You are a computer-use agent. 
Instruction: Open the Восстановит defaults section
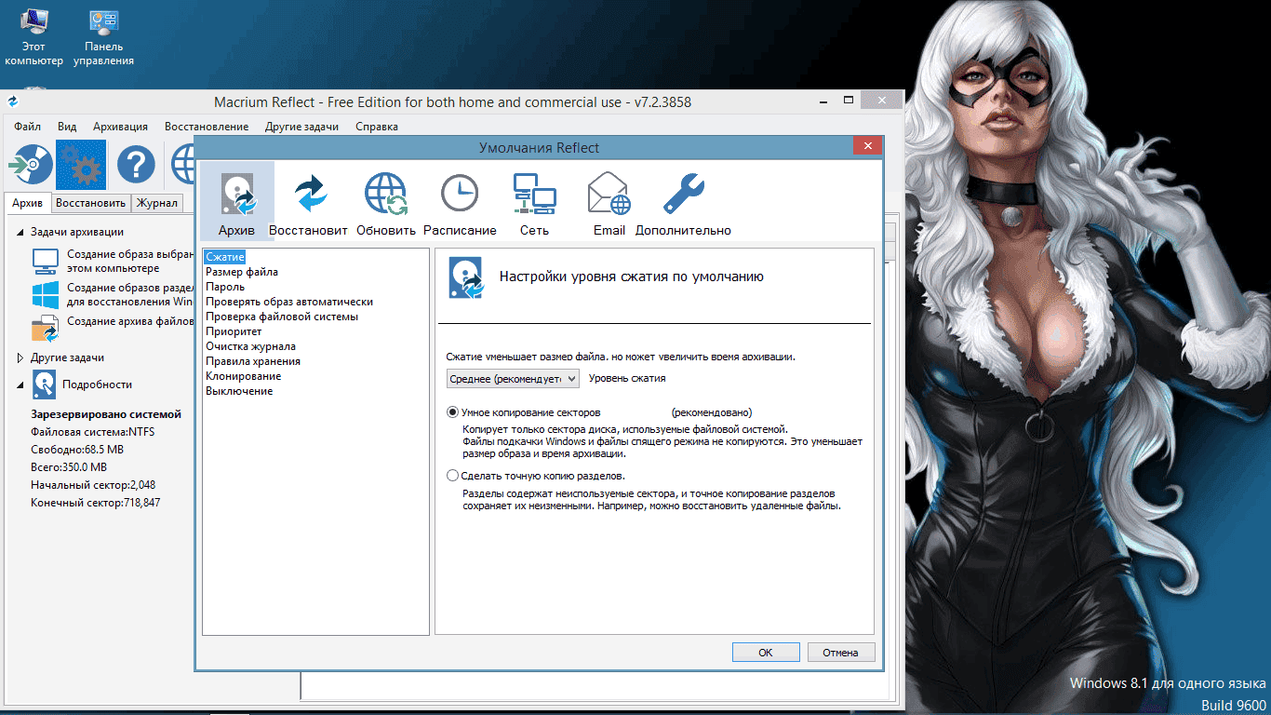[x=308, y=203]
